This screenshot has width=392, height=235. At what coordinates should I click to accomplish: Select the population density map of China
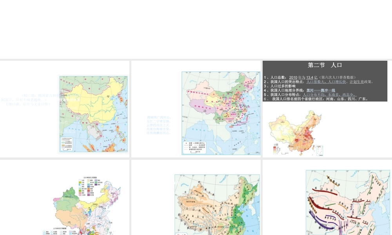(296, 133)
